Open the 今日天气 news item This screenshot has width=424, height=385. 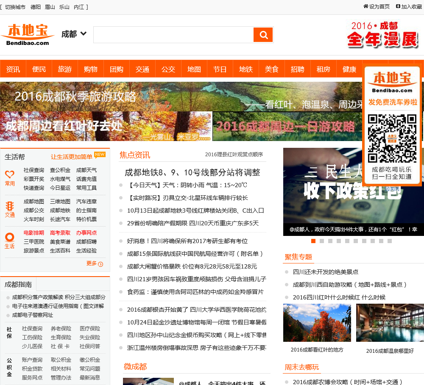click(187, 185)
